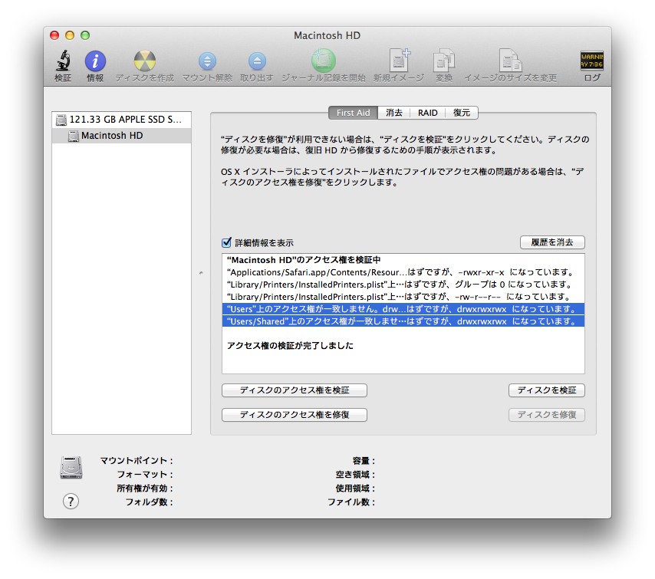Screen dimensions: 655x579
Task: Select the Macintosh HD volume
Action: point(121,135)
